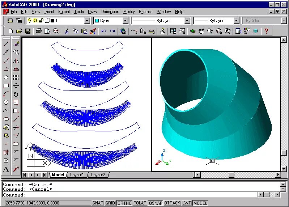Switch to the Layout1 tab
The height and width of the screenshot is (207, 289).
tap(77, 175)
